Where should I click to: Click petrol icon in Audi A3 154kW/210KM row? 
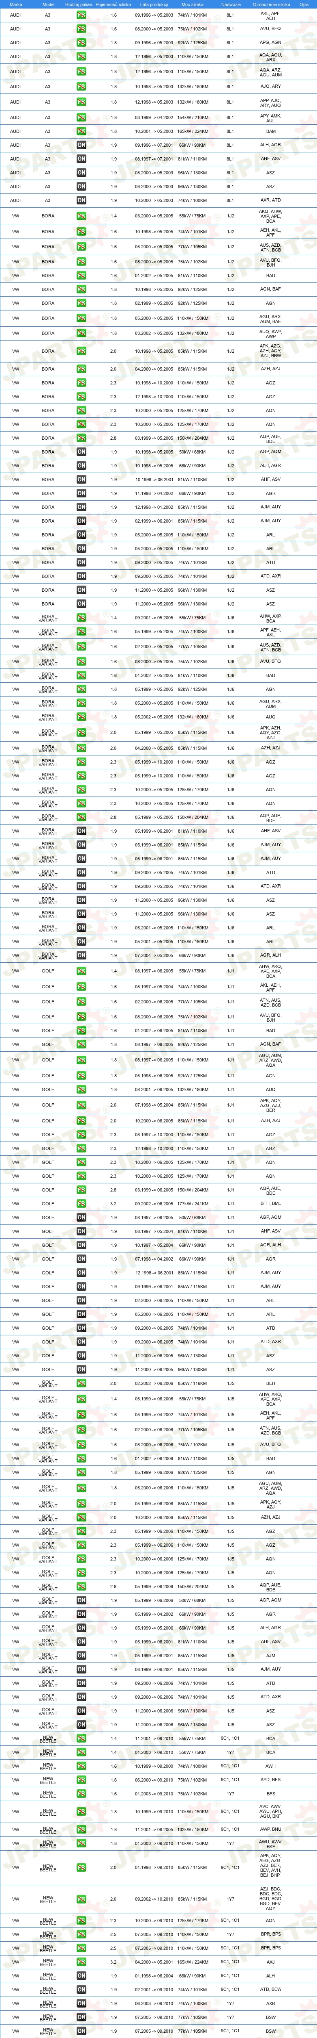(x=81, y=117)
